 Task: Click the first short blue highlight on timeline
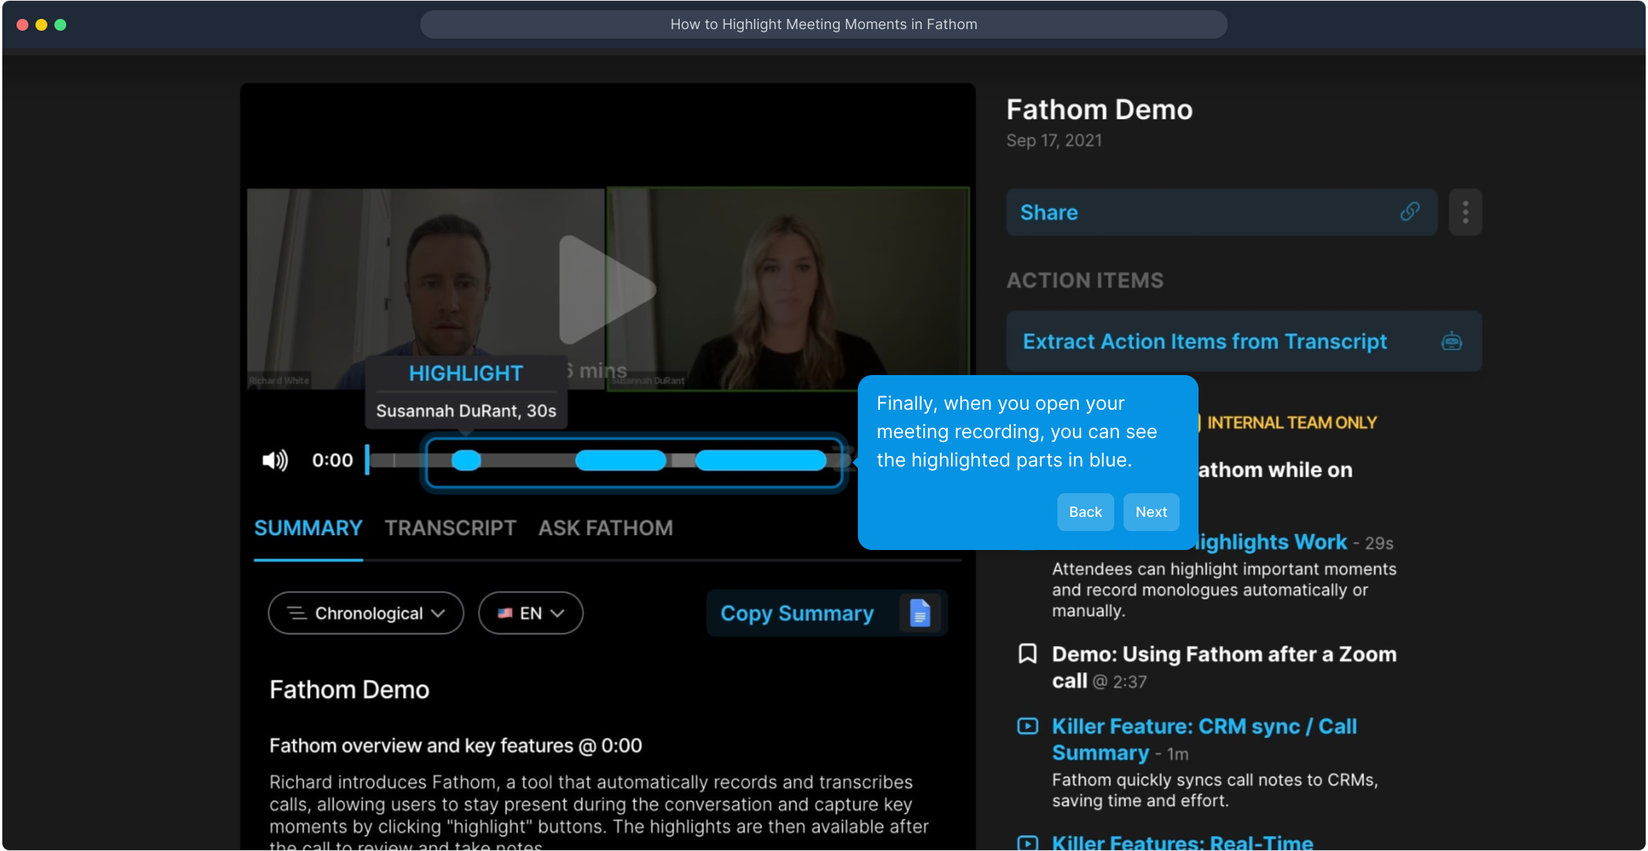point(466,460)
